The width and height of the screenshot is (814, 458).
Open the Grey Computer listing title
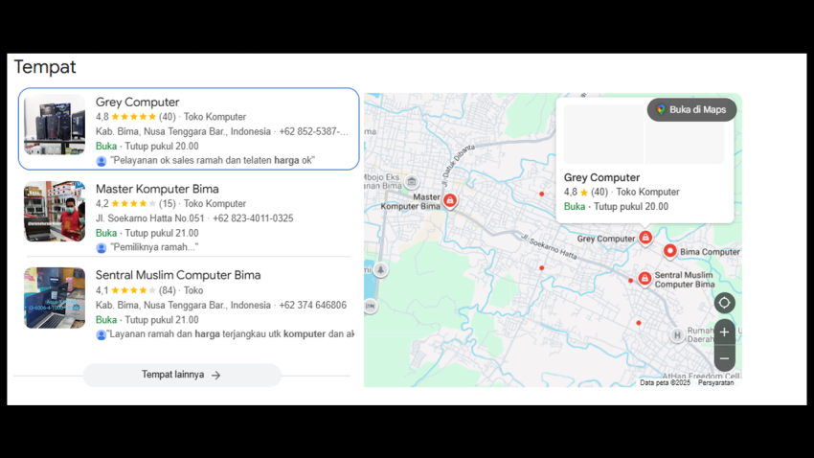pos(137,103)
